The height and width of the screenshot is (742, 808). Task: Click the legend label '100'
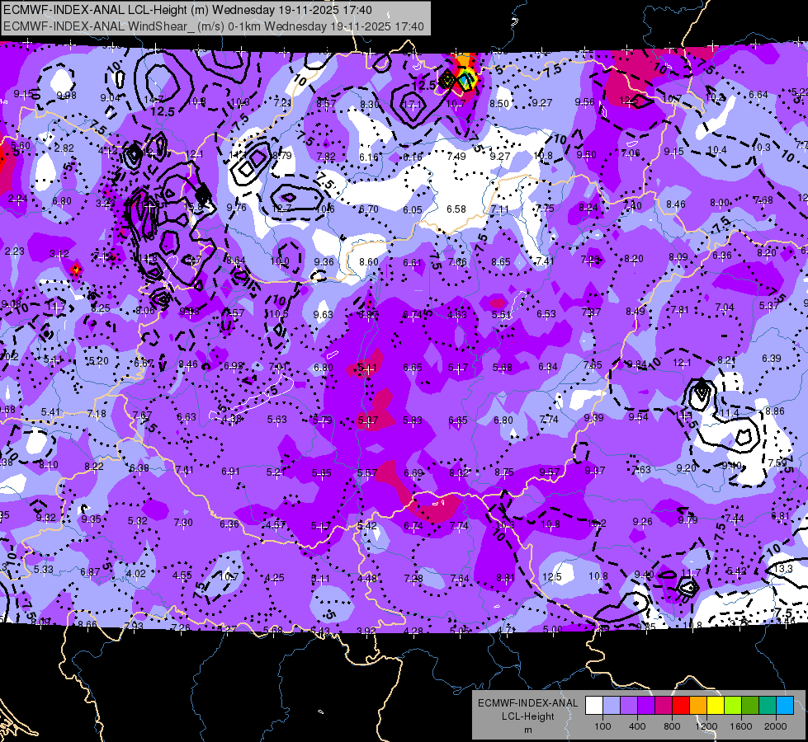[602, 726]
